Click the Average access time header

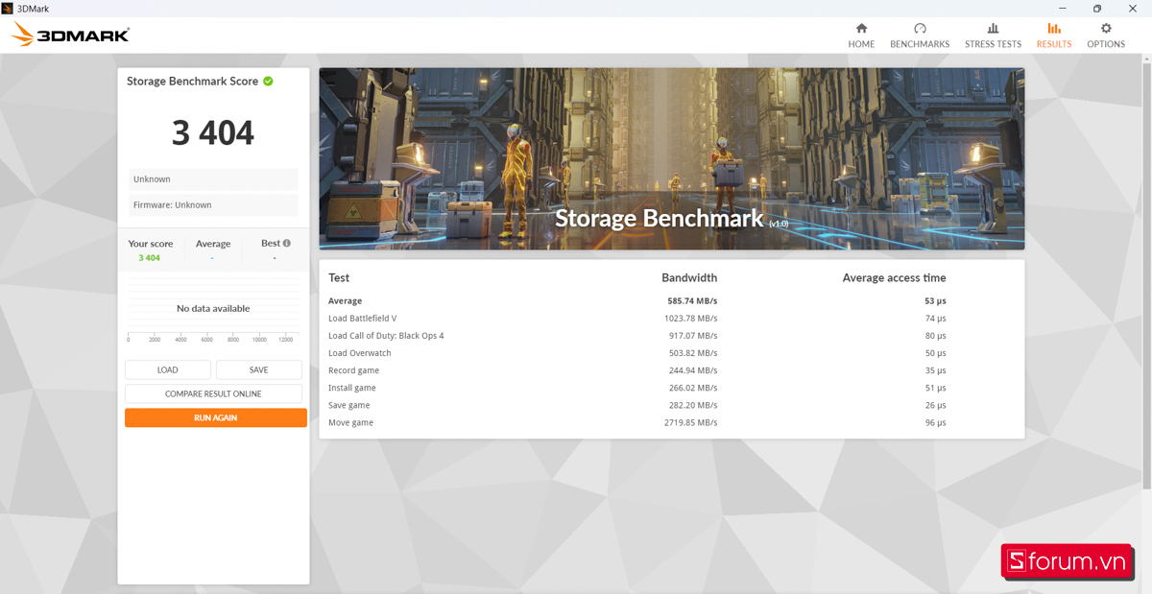[x=894, y=278]
